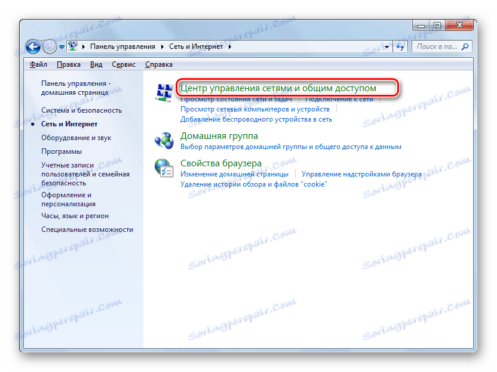Click Сеть и Интернет breadcrumb in address bar
The height and width of the screenshot is (372, 497).
(196, 47)
